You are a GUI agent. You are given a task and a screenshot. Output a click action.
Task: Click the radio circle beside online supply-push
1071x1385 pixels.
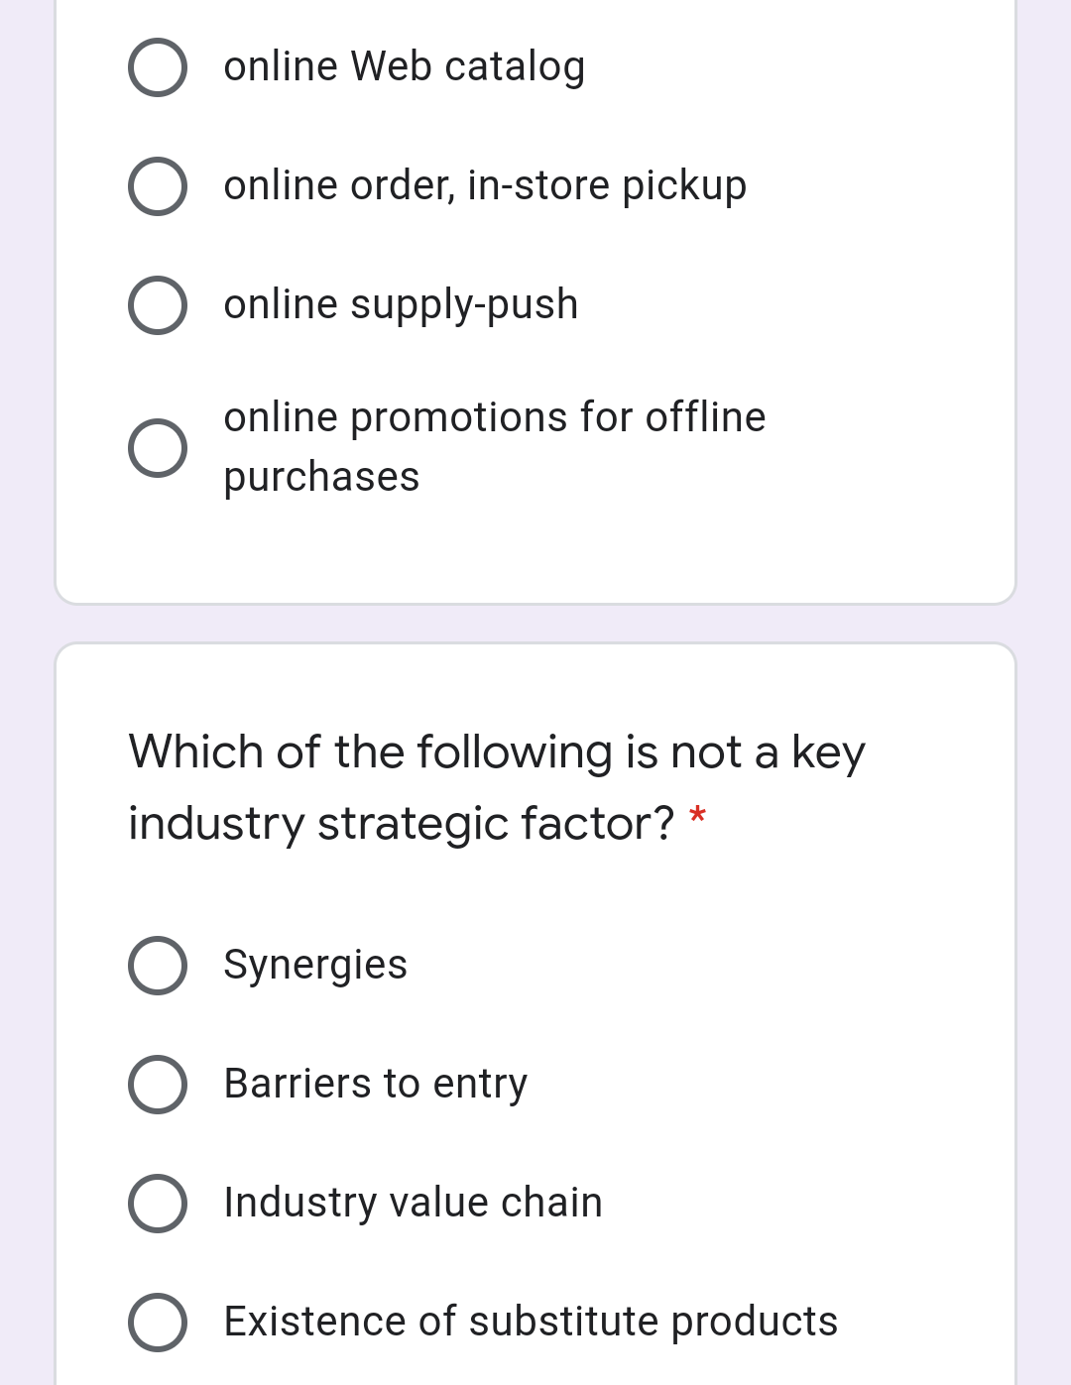point(159,304)
